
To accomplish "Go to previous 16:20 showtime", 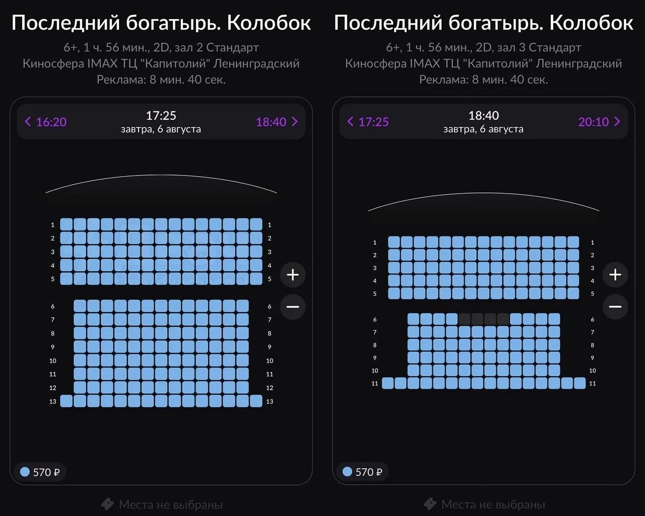I will 45,122.
